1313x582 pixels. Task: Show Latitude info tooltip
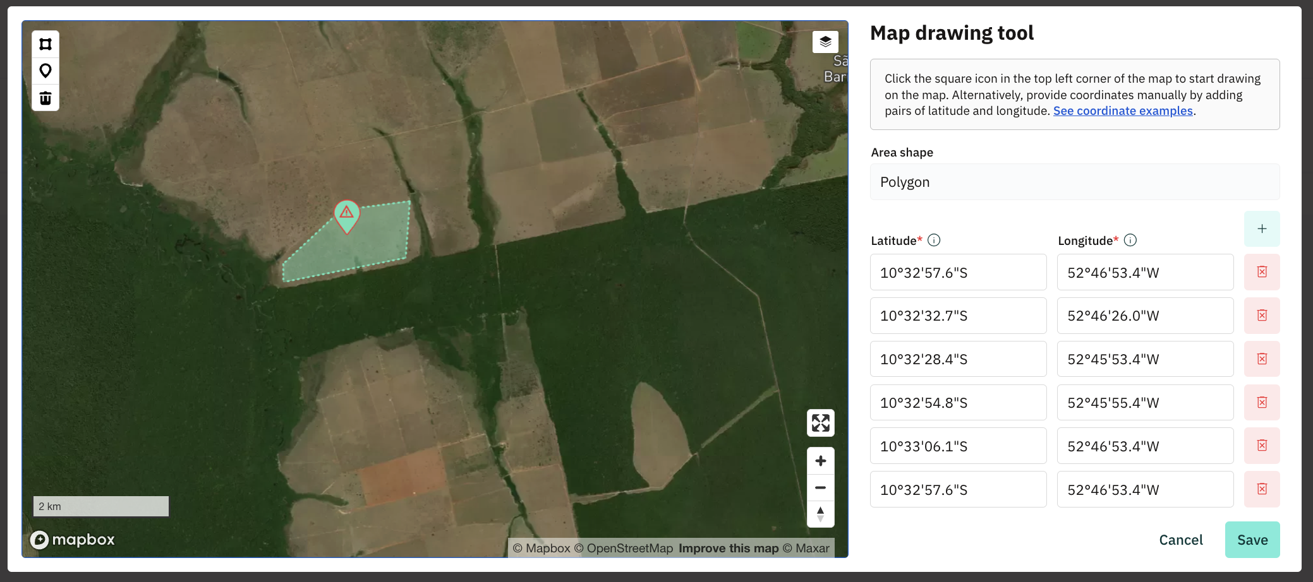(x=934, y=241)
